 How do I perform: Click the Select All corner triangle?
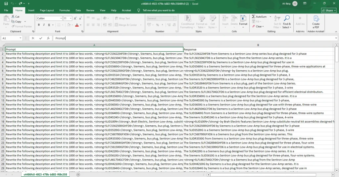[x=3, y=45]
